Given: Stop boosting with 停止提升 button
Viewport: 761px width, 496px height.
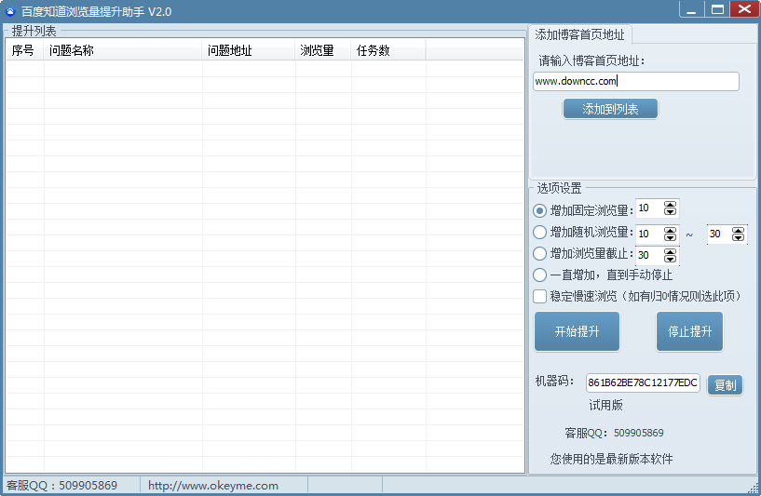Looking at the screenshot, I should coord(689,331).
